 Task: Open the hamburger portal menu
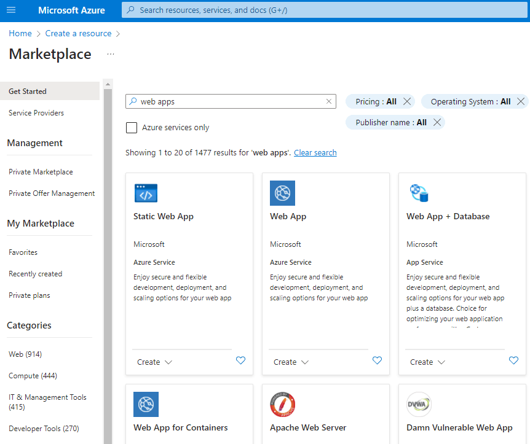[x=11, y=10]
